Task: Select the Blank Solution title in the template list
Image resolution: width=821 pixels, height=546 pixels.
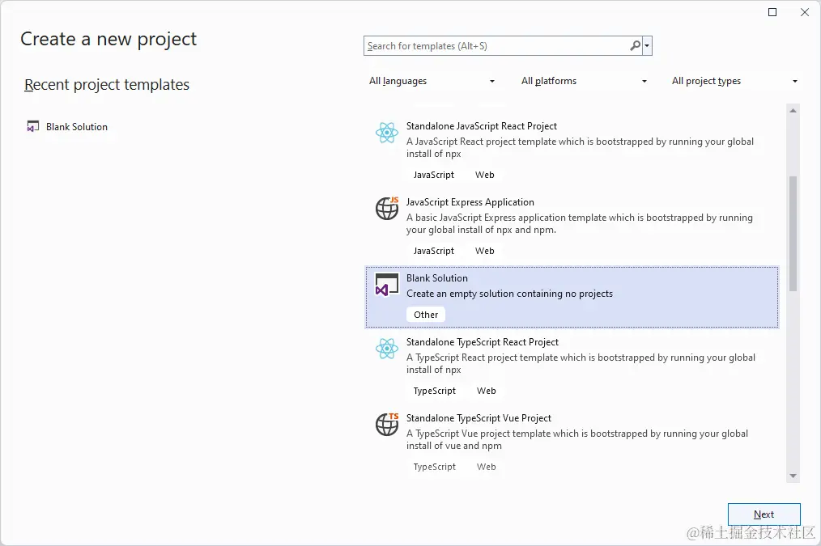Action: tap(437, 278)
